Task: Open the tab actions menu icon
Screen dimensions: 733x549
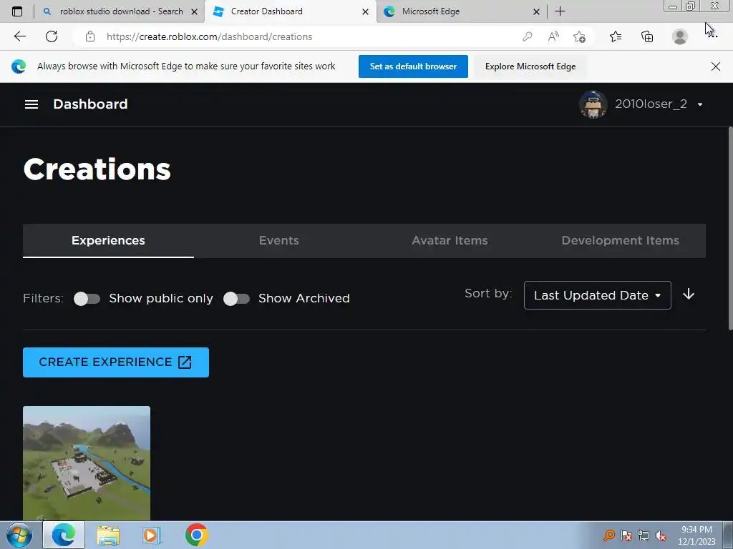Action: point(17,11)
